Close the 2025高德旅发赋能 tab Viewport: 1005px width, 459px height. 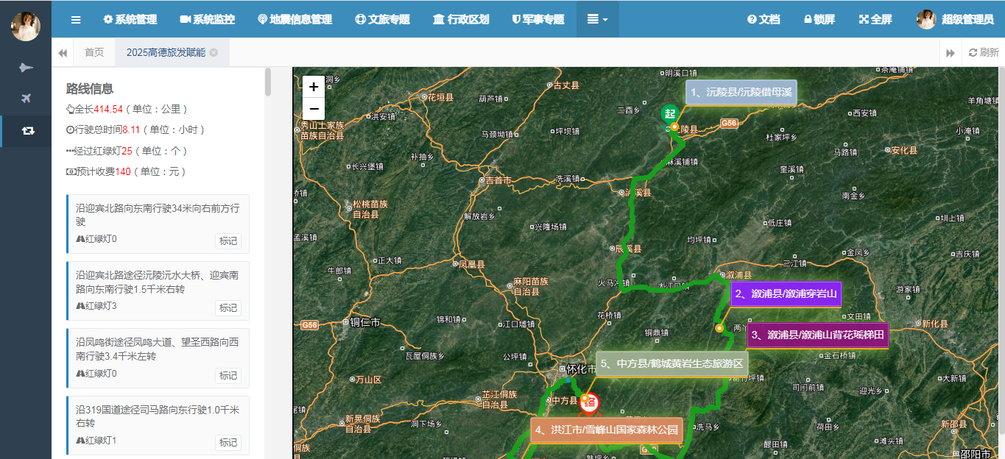coord(214,52)
